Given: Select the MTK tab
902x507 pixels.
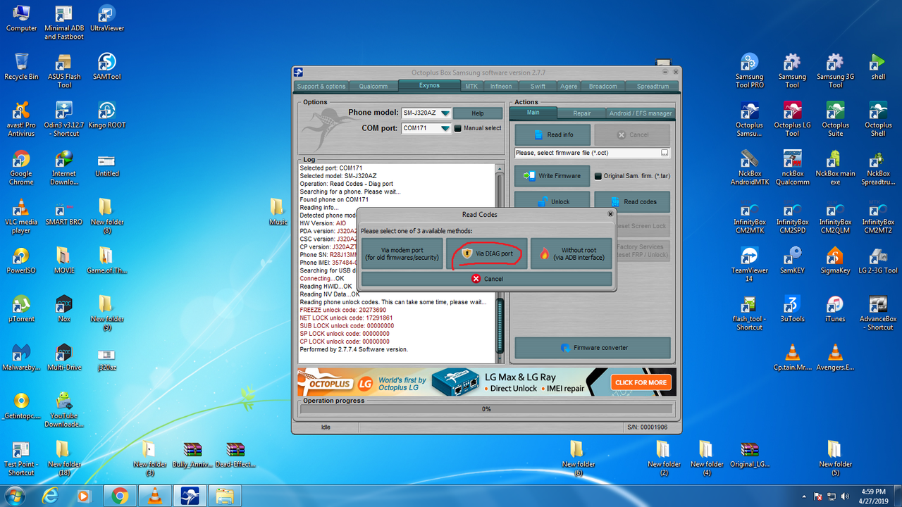Looking at the screenshot, I should [471, 87].
